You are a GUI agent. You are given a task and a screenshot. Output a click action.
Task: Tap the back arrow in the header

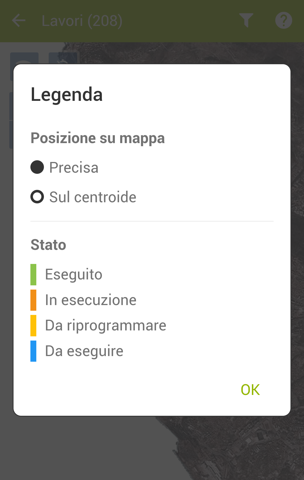click(x=19, y=21)
